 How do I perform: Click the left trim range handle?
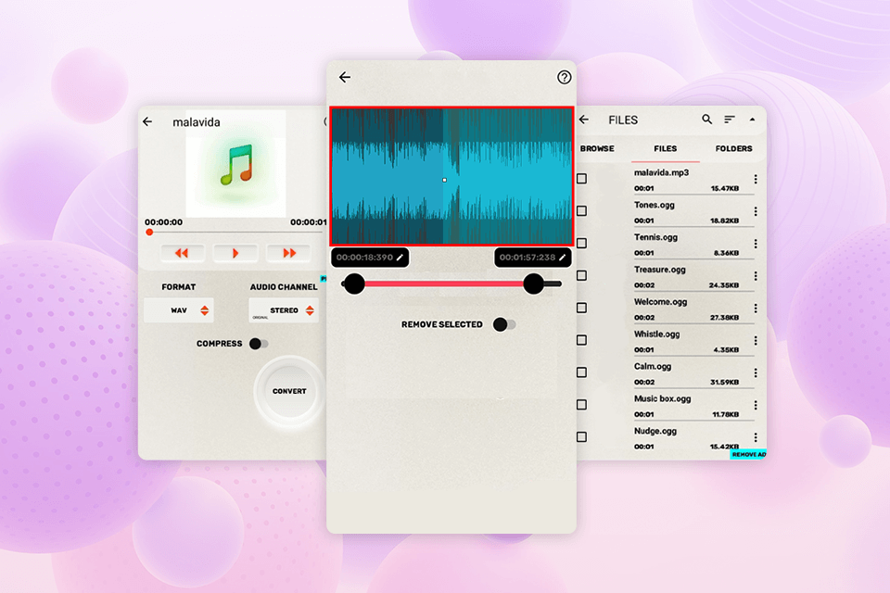pyautogui.click(x=355, y=284)
